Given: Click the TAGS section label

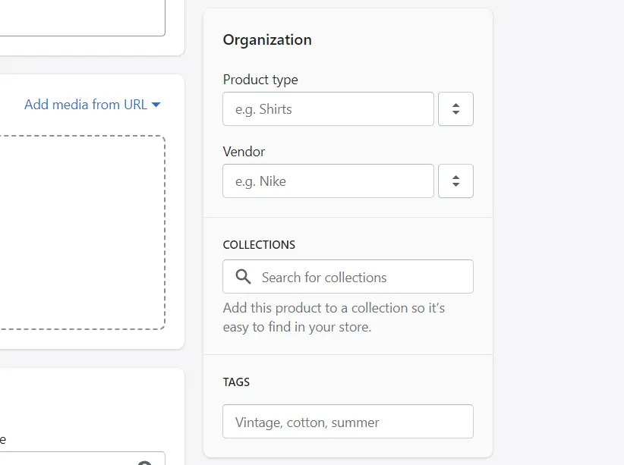Looking at the screenshot, I should click(236, 382).
